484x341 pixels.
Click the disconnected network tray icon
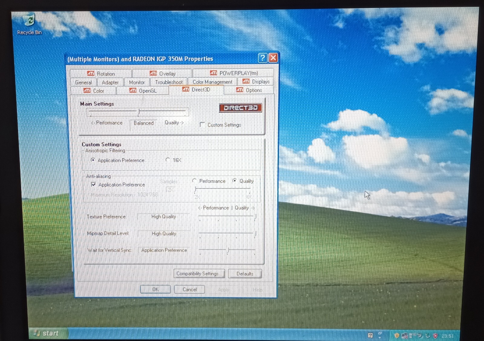pyautogui.click(x=404, y=335)
